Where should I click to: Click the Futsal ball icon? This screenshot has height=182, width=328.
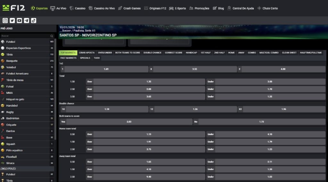(x=3, y=86)
